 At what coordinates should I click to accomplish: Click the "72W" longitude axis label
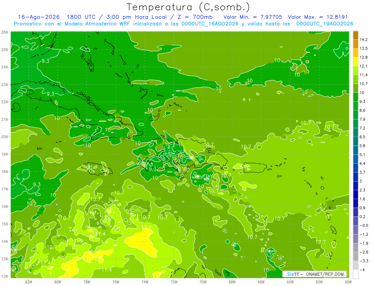click(174, 282)
